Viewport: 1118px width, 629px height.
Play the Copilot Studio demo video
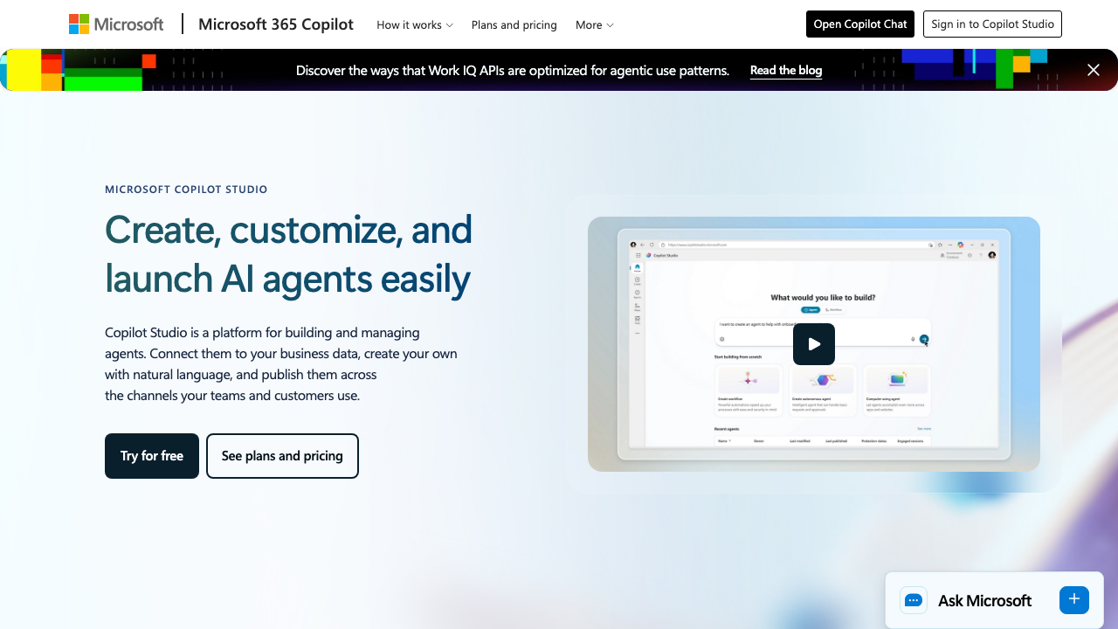pyautogui.click(x=814, y=344)
